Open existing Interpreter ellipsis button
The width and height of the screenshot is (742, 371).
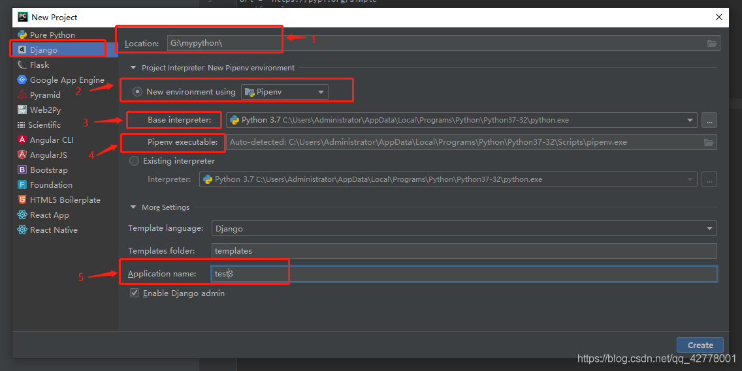(709, 179)
